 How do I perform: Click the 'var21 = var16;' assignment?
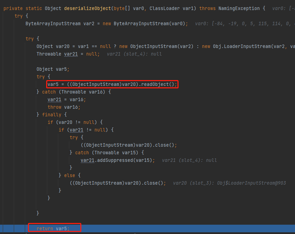(x=67, y=99)
